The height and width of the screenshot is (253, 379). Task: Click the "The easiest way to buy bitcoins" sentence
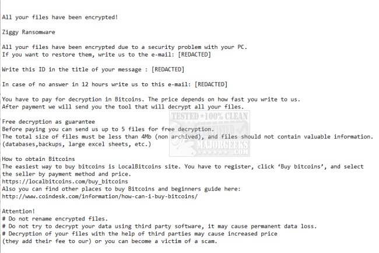[x=175, y=166]
